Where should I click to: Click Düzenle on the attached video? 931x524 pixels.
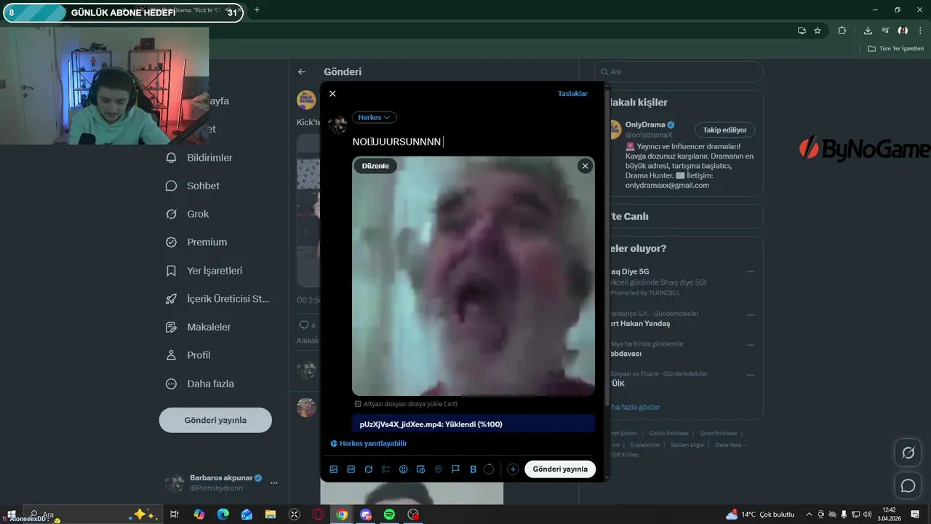375,166
